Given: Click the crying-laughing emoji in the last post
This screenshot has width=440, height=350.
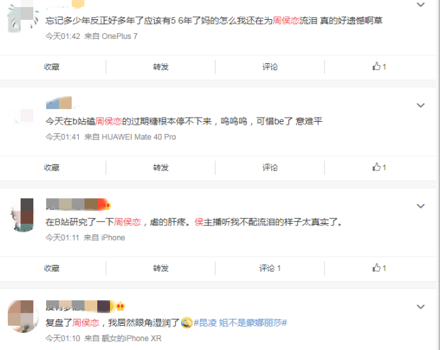Looking at the screenshot, I should [x=187, y=323].
